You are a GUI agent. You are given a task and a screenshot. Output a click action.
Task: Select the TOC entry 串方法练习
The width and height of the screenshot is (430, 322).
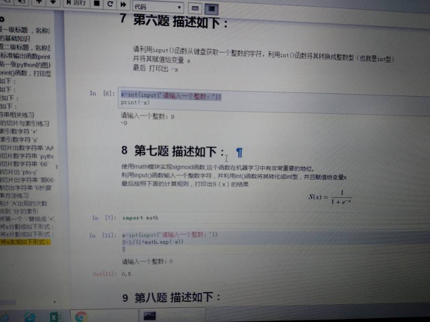(x=14, y=196)
